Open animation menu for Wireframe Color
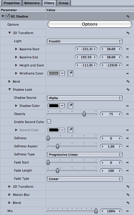Image resolution: width=134 pixels, height=215 pixels. click(x=127, y=73)
